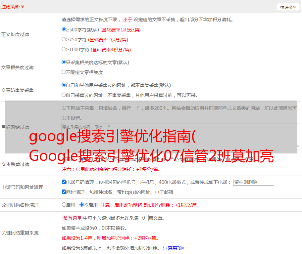This screenshot has height=254, width=302.
Task: Click the 私有词库 tag
Action: (73, 218)
